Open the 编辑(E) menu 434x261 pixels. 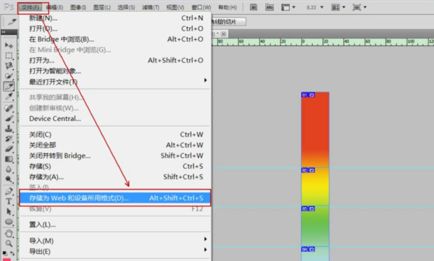55,8
